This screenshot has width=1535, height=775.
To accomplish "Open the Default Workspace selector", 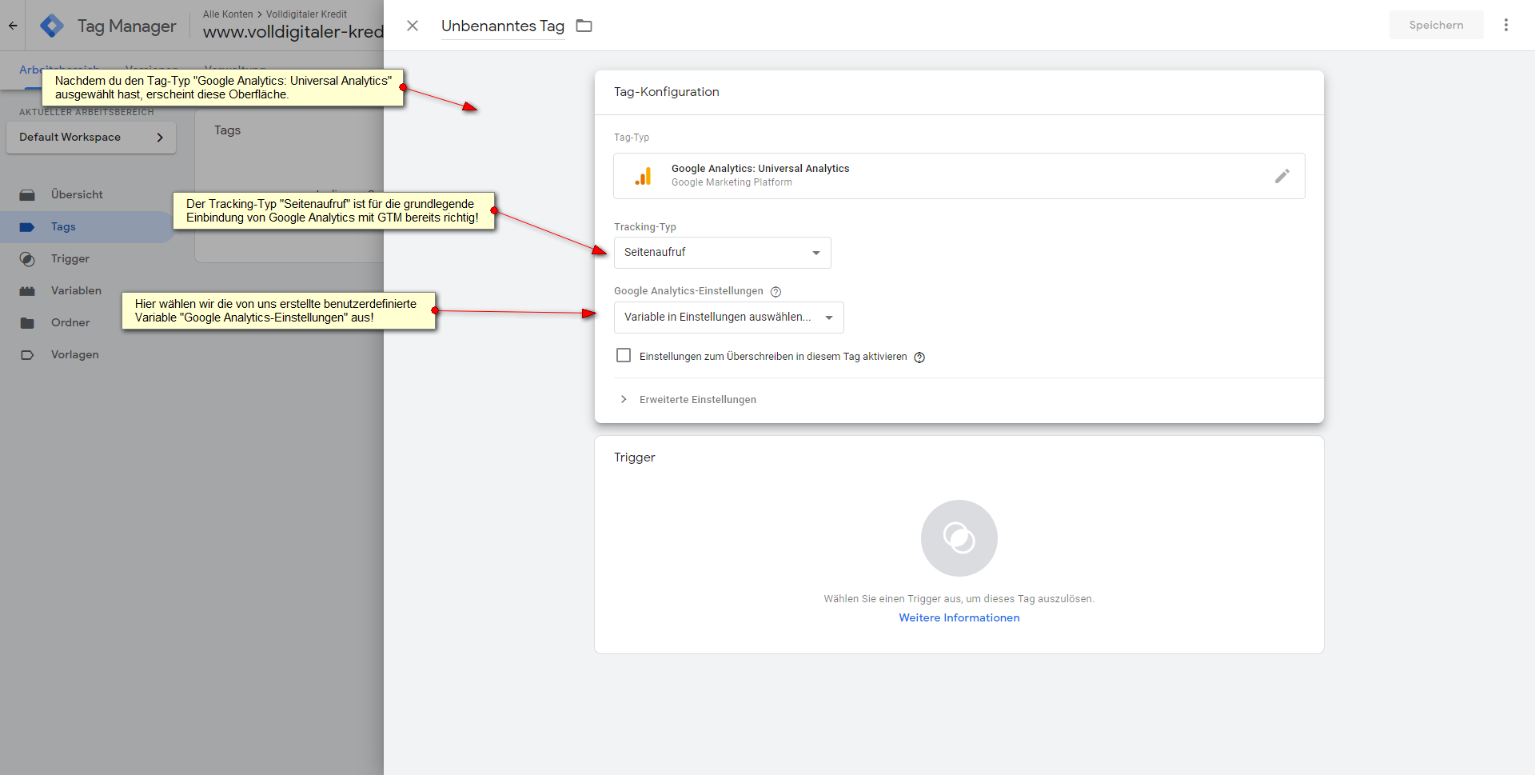I will [x=91, y=138].
